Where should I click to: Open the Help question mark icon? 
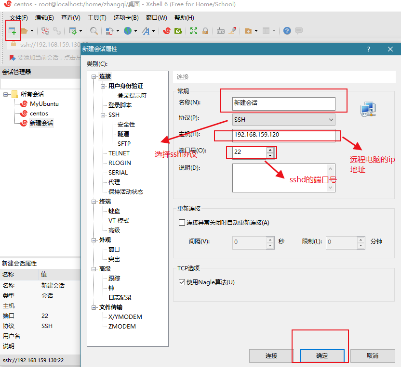[x=287, y=31]
